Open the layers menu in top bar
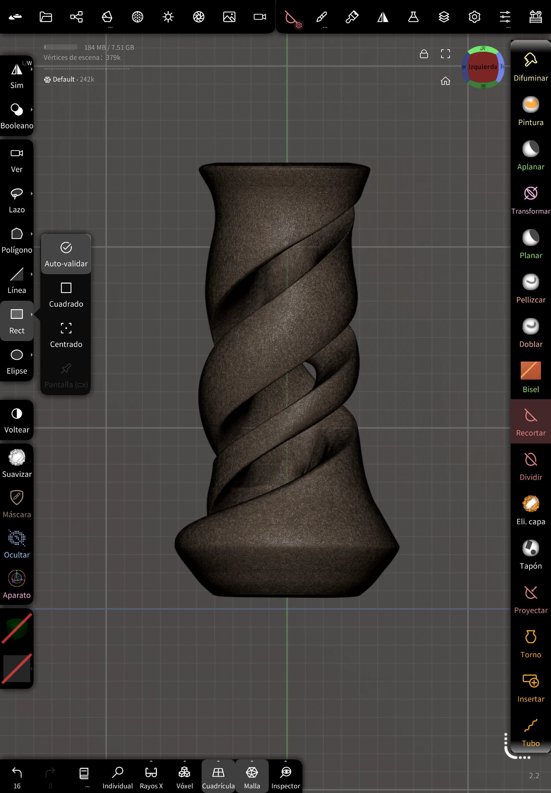The width and height of the screenshot is (551, 793). pyautogui.click(x=443, y=16)
